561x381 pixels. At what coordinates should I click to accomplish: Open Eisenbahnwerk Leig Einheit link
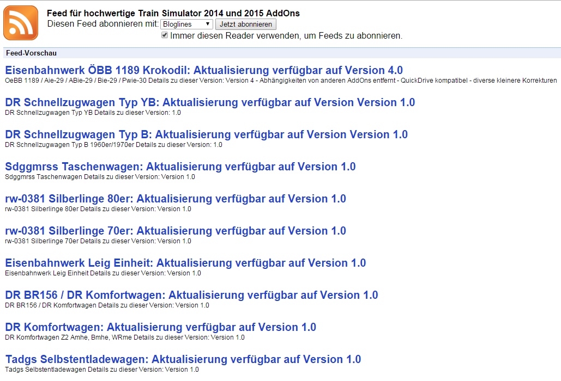click(185, 263)
